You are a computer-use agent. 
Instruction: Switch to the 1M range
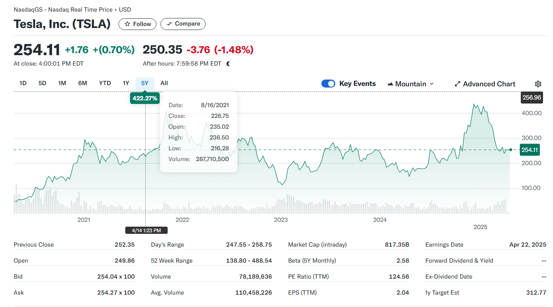coord(62,83)
